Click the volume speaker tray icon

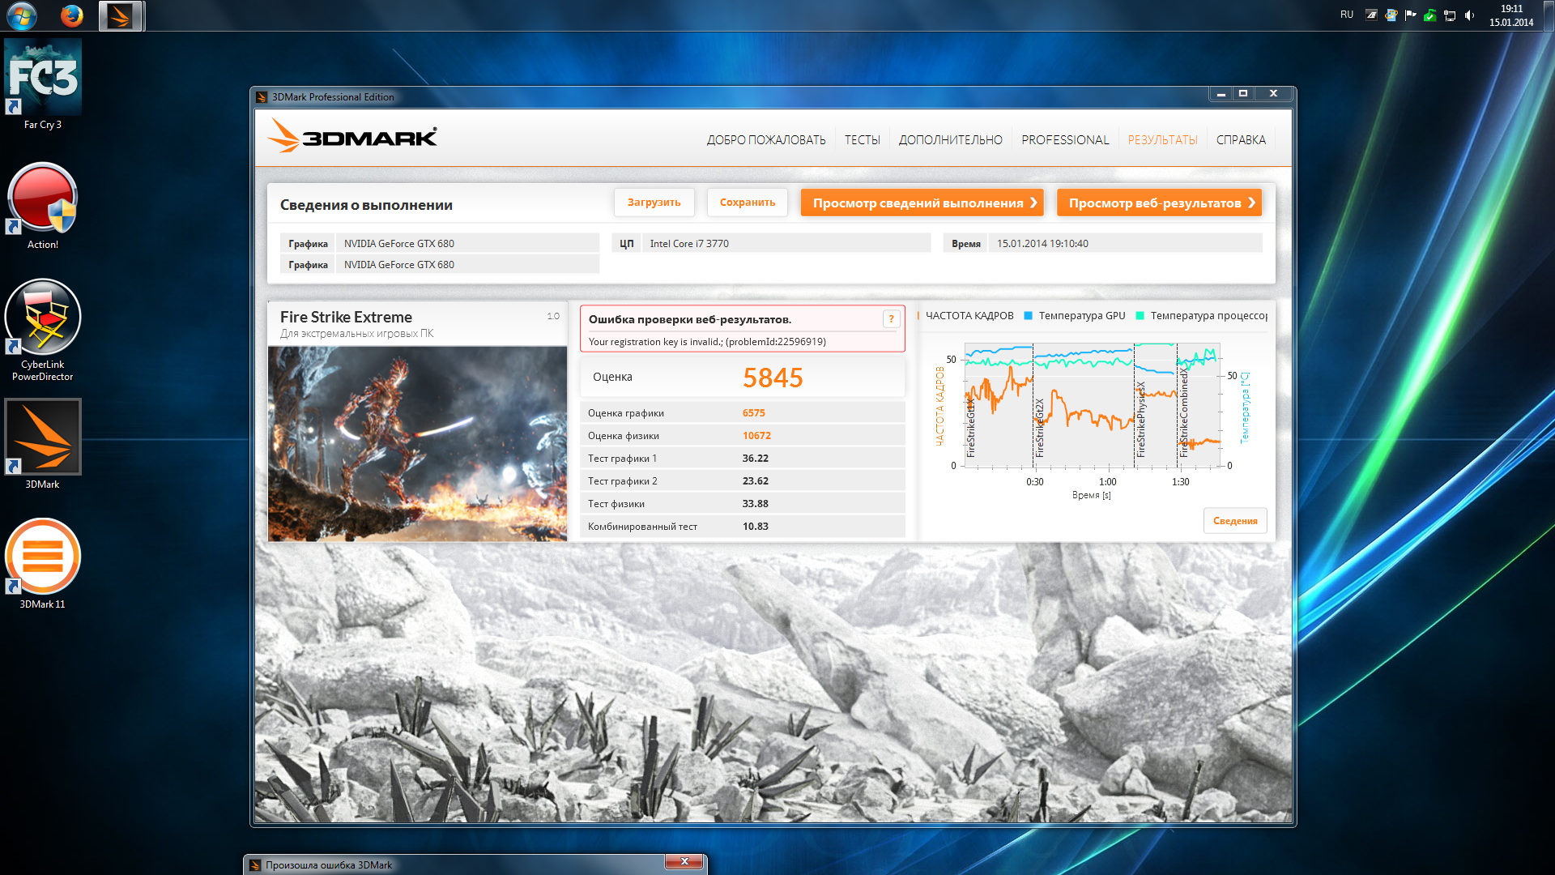[x=1469, y=15]
